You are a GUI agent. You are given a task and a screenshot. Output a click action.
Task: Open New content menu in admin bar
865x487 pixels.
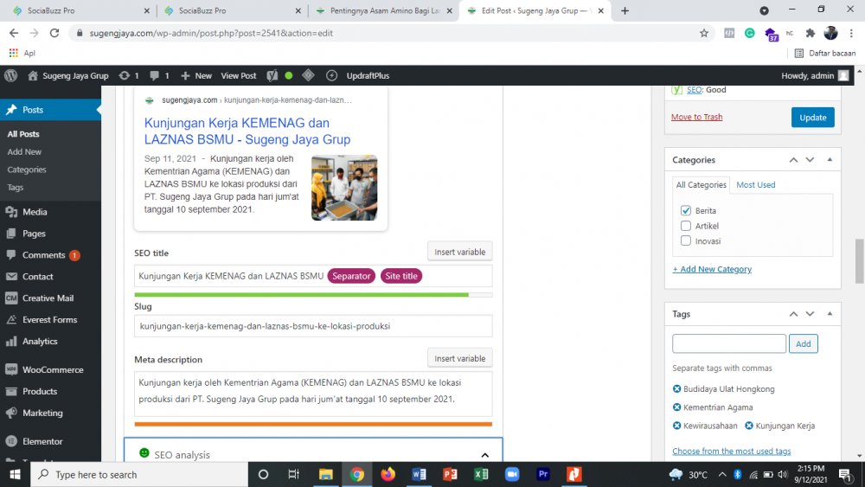(x=195, y=75)
